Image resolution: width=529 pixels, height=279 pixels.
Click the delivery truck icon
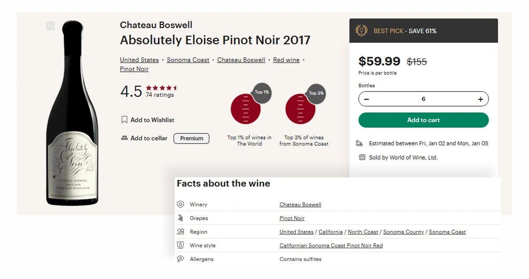point(360,143)
